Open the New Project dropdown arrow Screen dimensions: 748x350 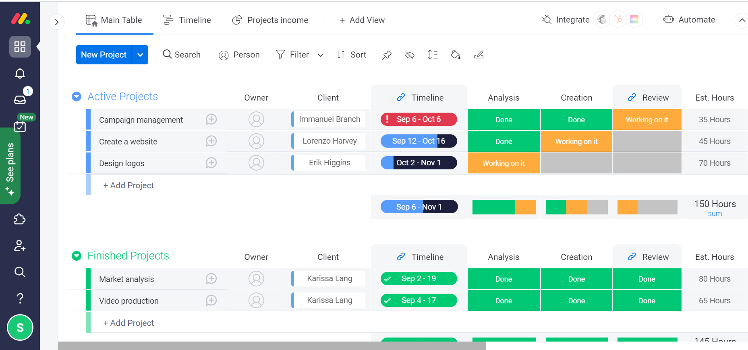coord(140,55)
